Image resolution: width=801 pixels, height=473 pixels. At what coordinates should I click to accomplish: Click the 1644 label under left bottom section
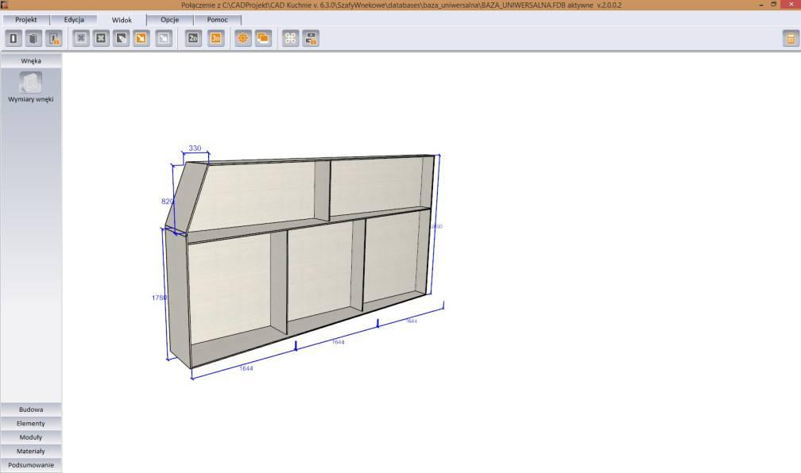pyautogui.click(x=246, y=368)
